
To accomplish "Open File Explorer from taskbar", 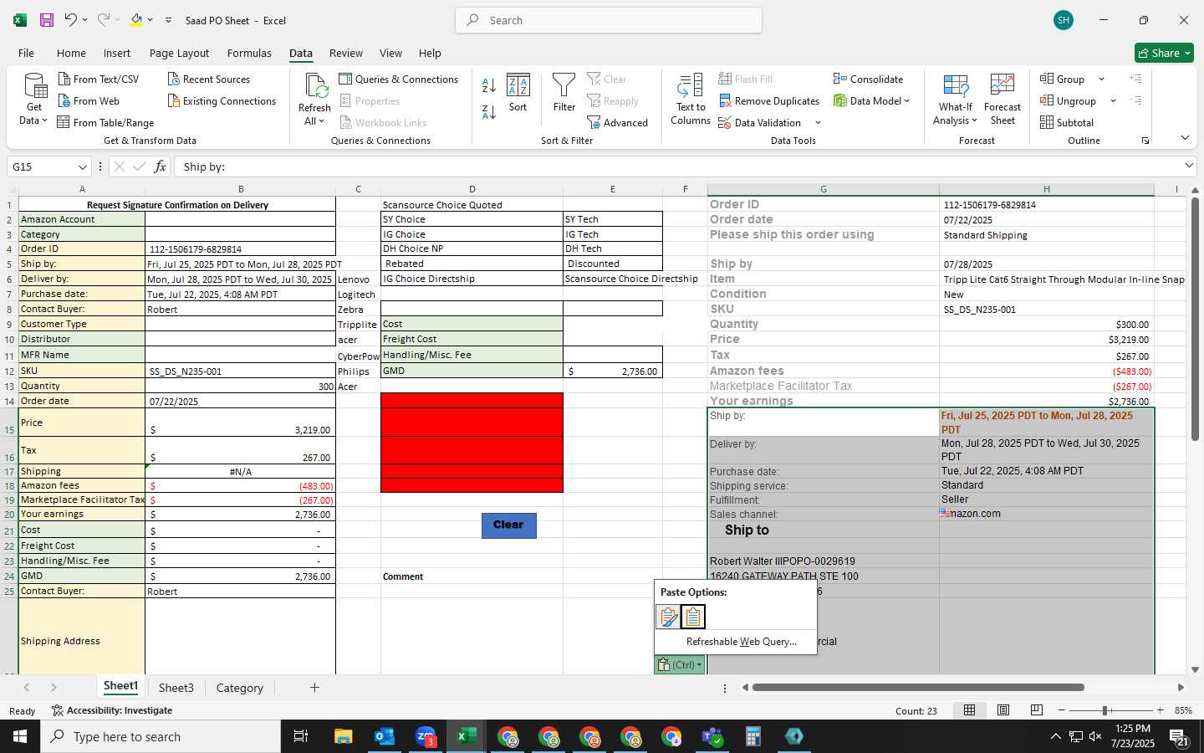I will (x=344, y=736).
